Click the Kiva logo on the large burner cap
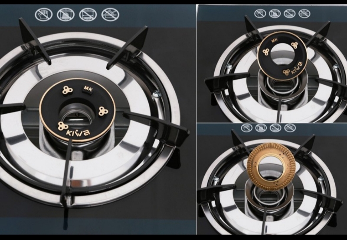 [x=78, y=132]
